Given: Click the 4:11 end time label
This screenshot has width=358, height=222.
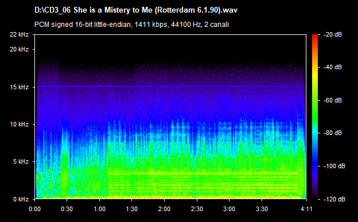Looking at the screenshot, I should 306,209.
